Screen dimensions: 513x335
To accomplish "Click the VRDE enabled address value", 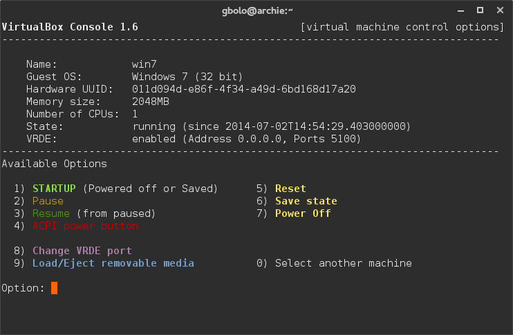I will [246, 139].
